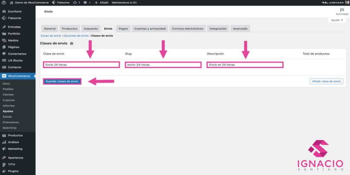Image resolution: width=350 pixels, height=175 pixels.
Task: Click the Contacto envelope icon
Action: (4, 67)
